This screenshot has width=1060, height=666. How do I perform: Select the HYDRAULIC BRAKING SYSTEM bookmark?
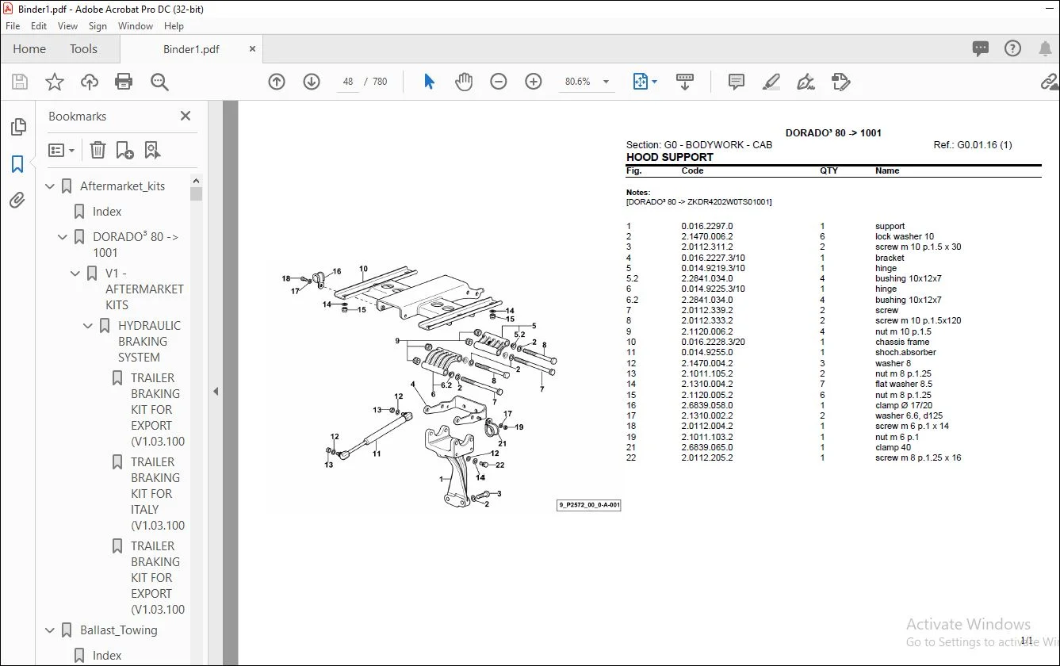click(x=150, y=342)
